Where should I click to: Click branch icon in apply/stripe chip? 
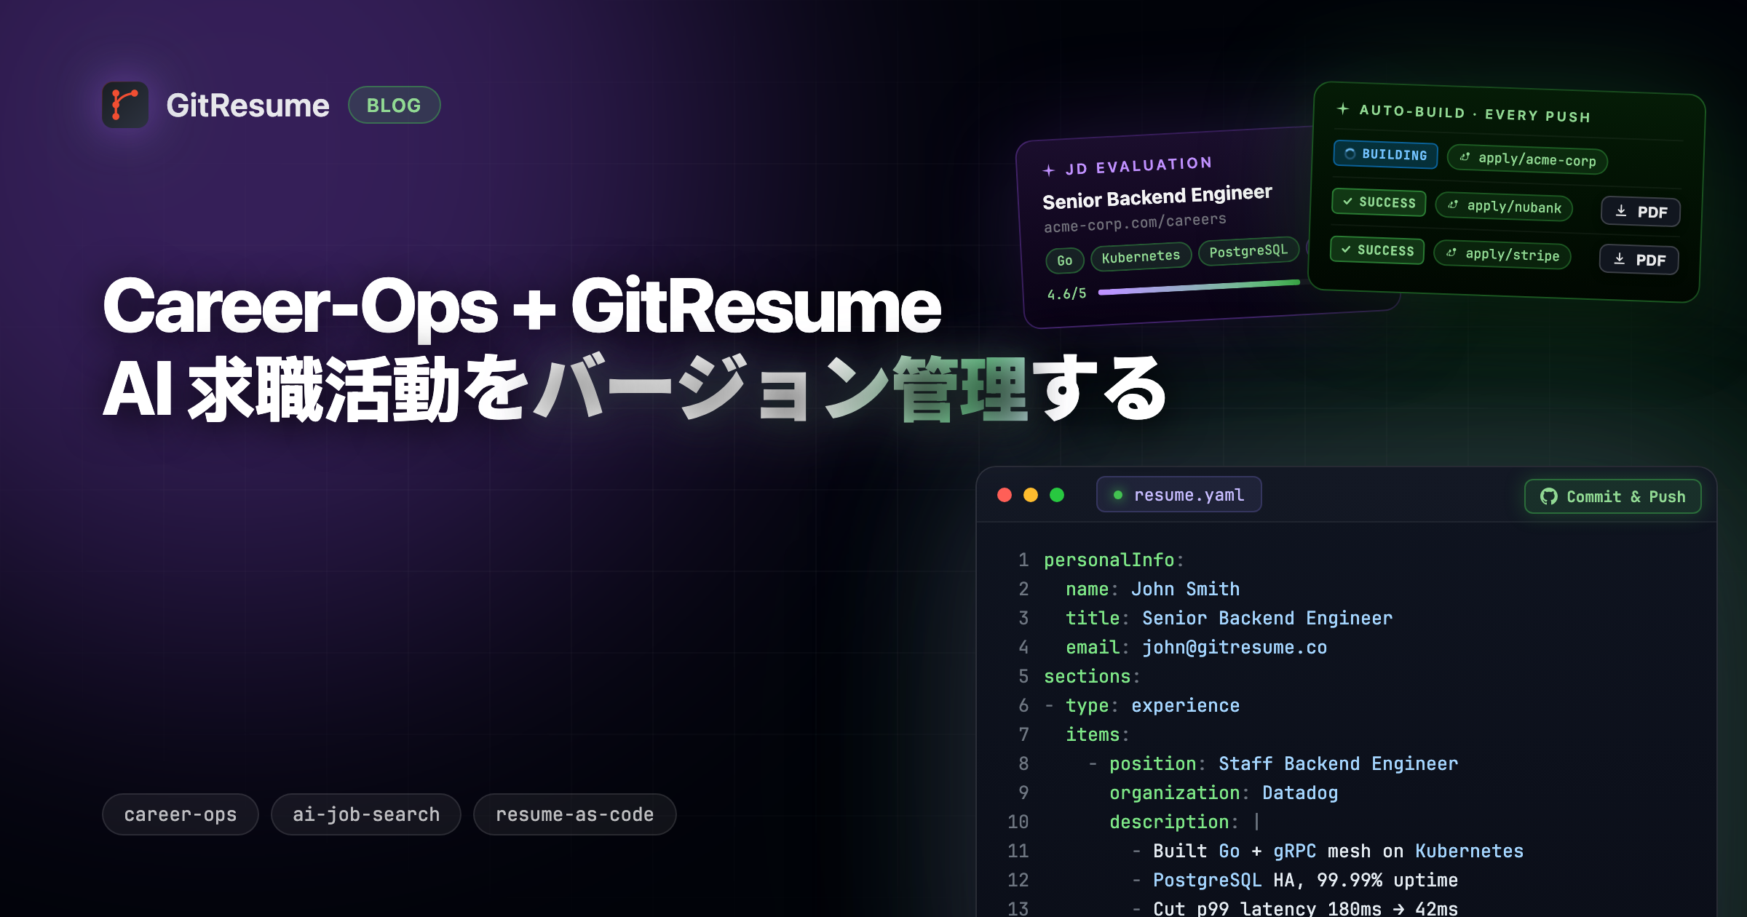point(1451,253)
